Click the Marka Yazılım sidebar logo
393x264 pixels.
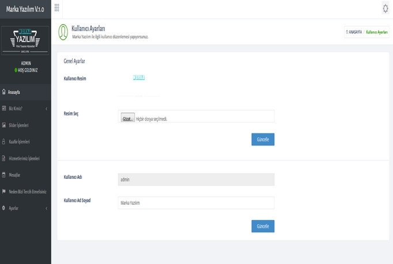(25, 39)
